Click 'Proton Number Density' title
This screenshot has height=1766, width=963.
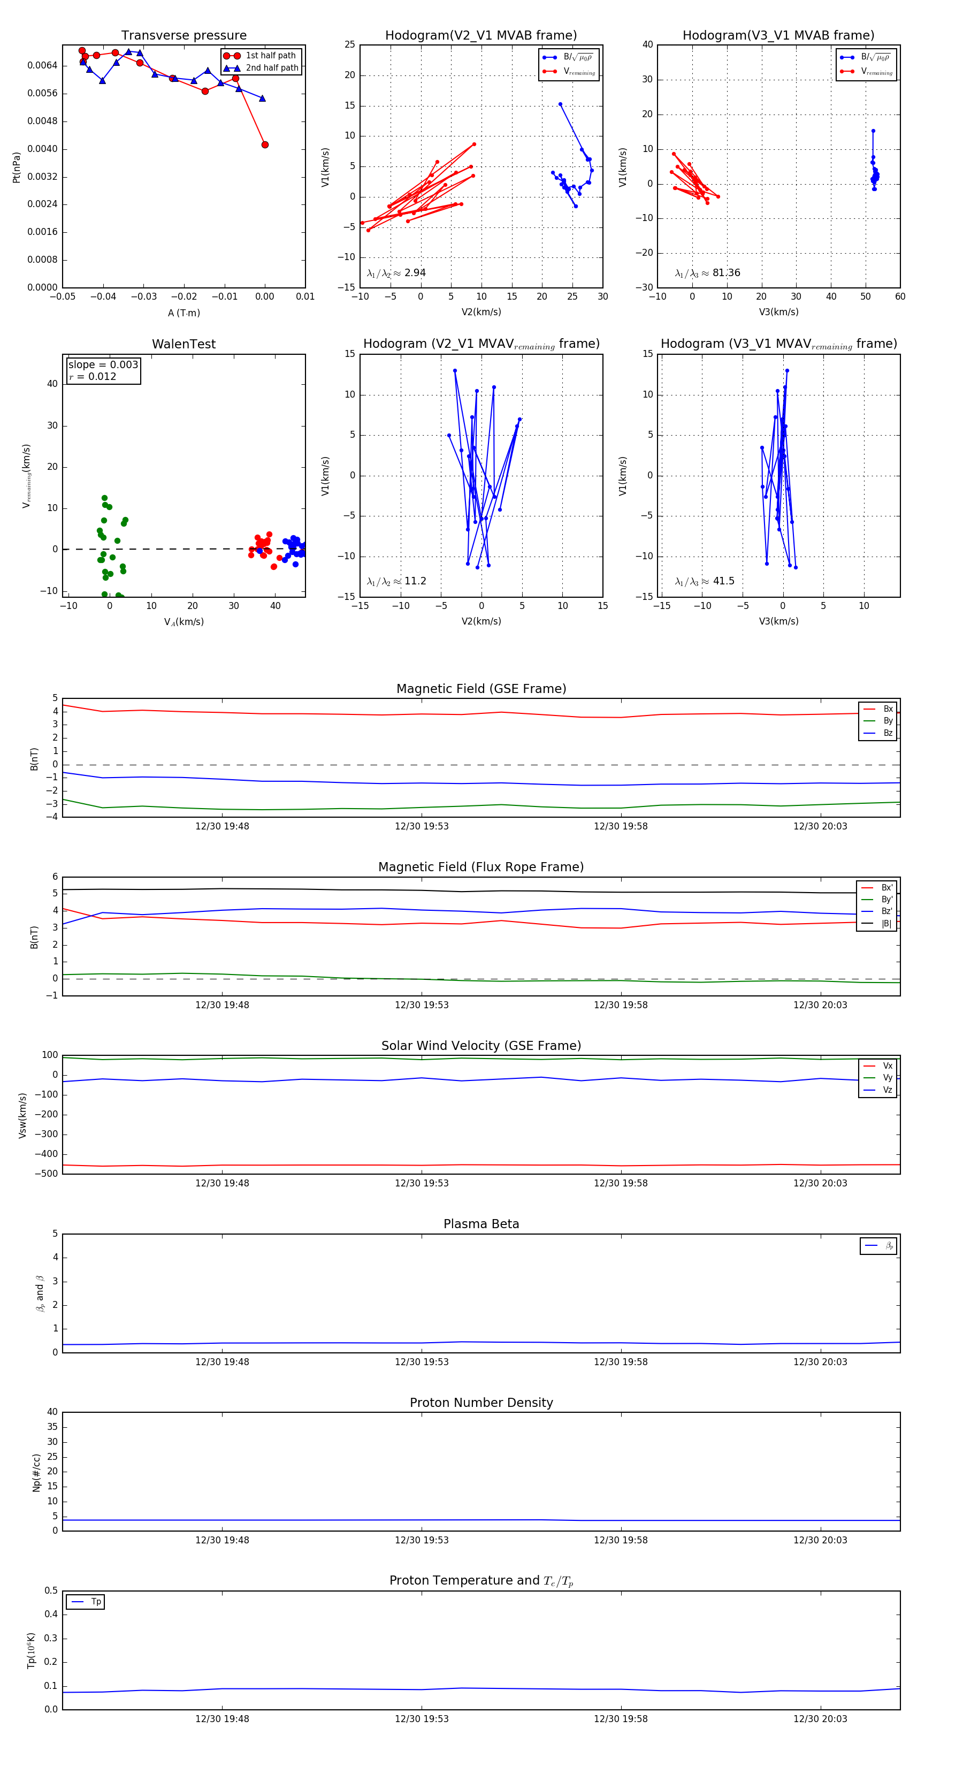481,1403
